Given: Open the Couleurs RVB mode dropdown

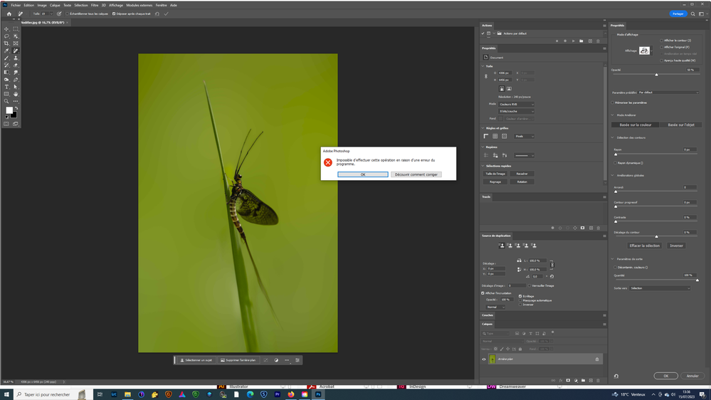Looking at the screenshot, I should click(516, 104).
